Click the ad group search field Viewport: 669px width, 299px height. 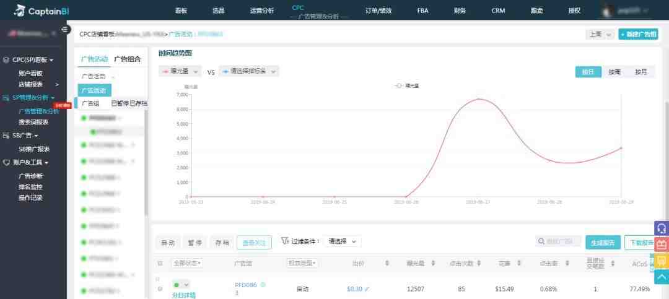tap(558, 241)
